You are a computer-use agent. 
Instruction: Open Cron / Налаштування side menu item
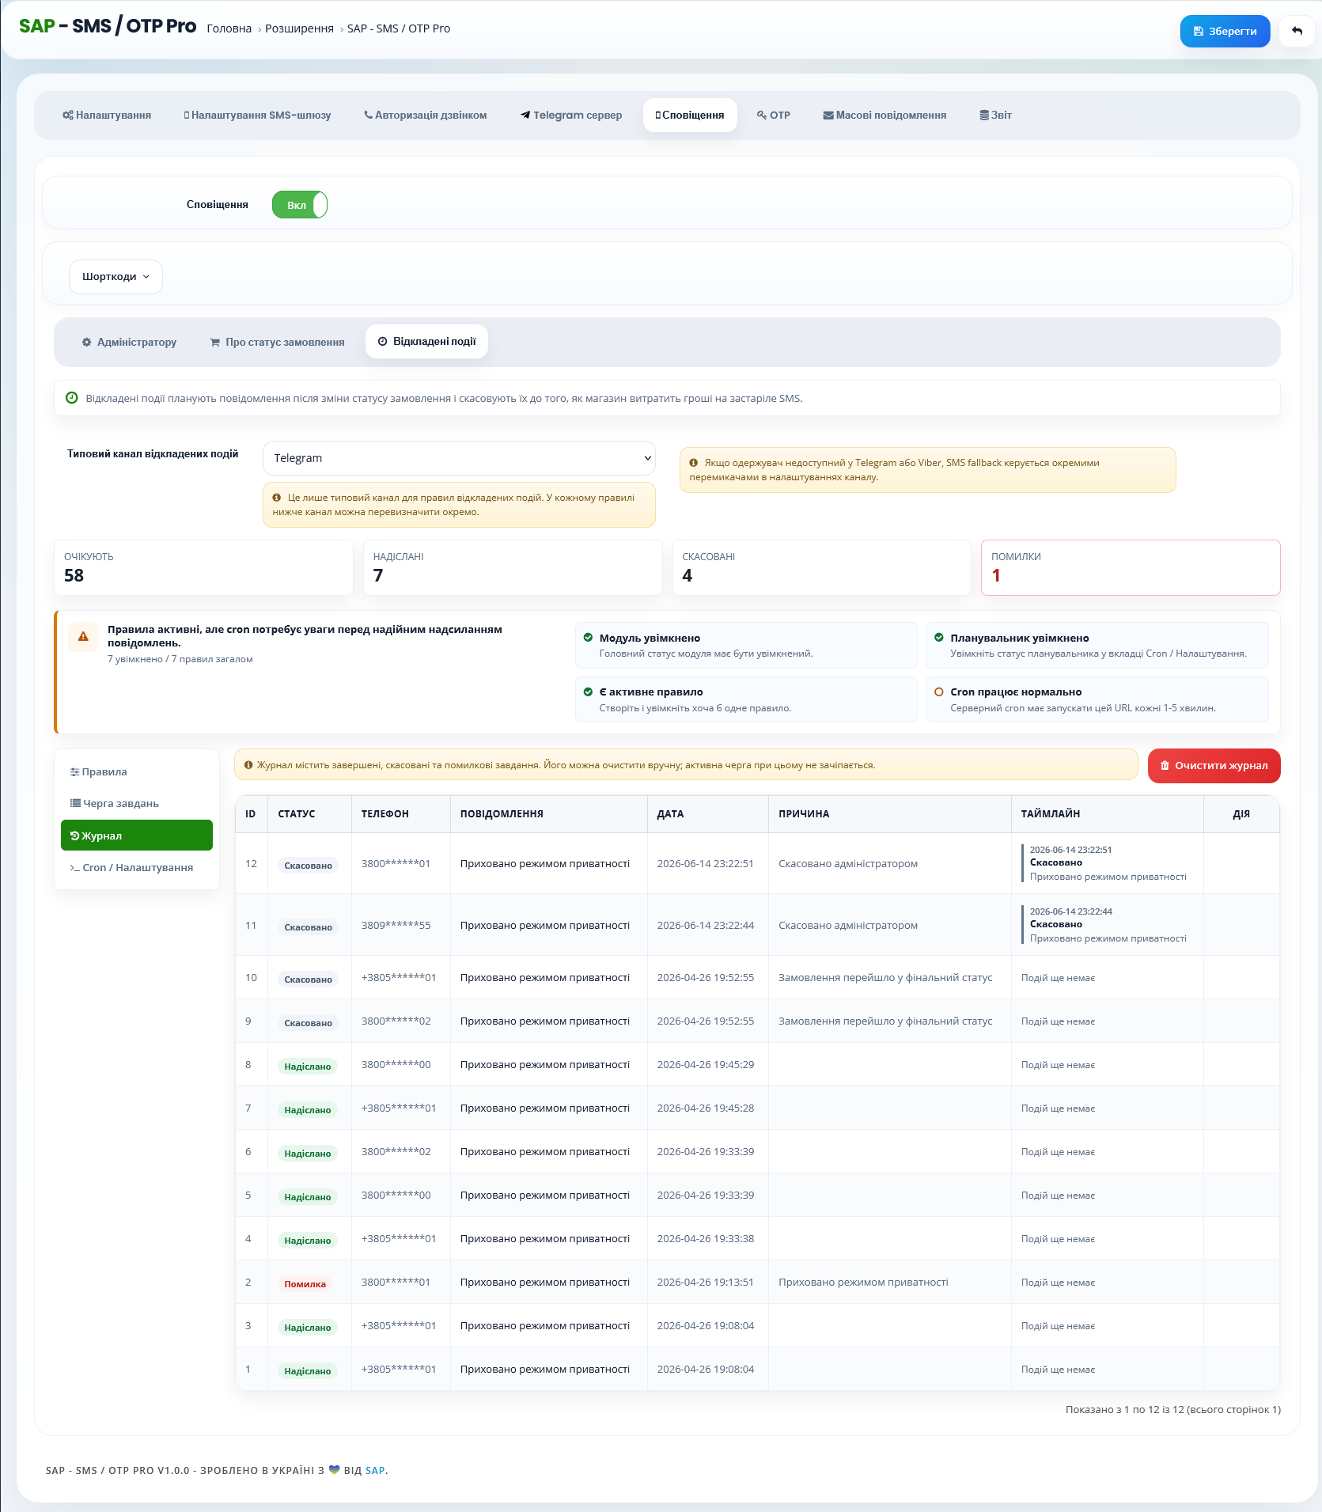click(x=137, y=867)
